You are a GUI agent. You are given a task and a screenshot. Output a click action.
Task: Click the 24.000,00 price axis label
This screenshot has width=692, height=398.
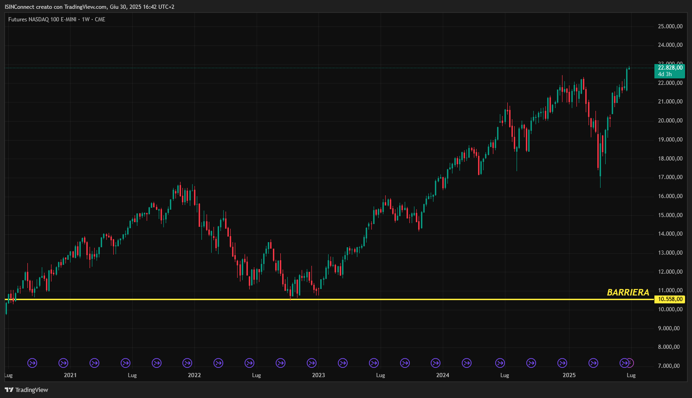(670, 45)
